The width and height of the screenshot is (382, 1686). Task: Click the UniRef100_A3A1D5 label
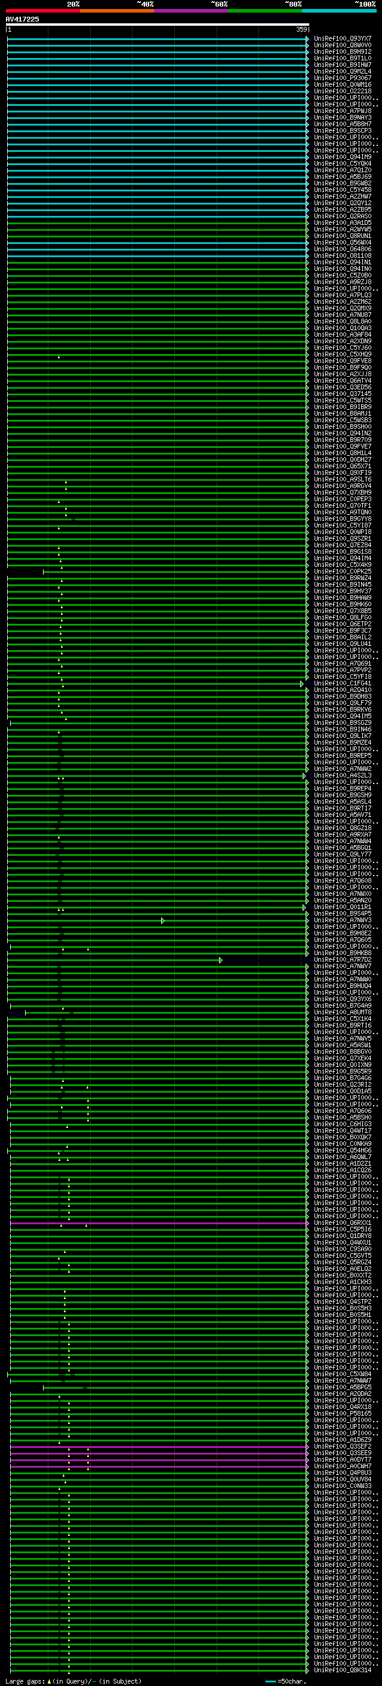click(x=342, y=222)
